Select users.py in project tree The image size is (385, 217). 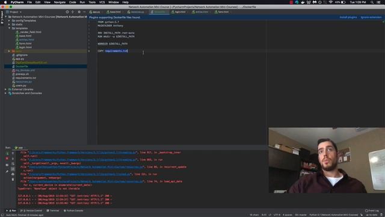(19, 86)
